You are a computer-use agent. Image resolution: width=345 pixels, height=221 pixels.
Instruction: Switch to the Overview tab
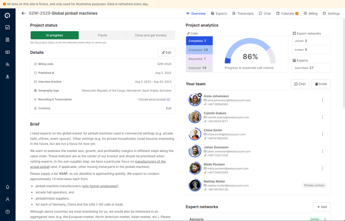click(x=196, y=14)
